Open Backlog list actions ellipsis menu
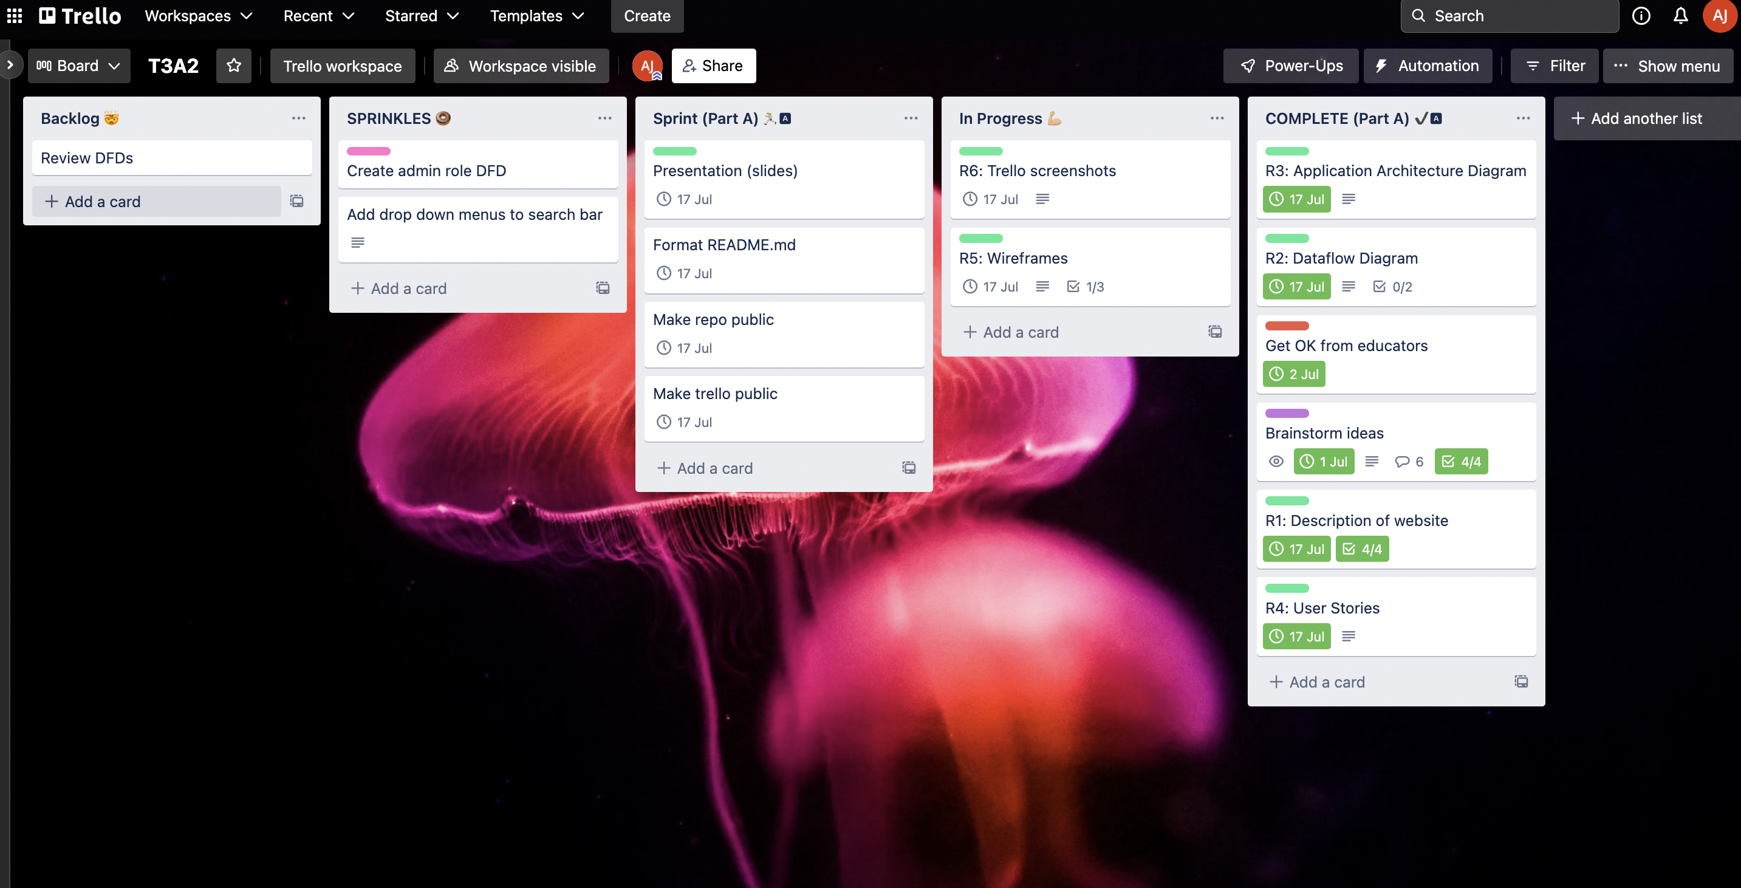Image resolution: width=1741 pixels, height=888 pixels. coord(298,118)
